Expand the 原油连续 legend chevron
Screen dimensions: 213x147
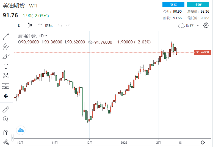click(46, 36)
